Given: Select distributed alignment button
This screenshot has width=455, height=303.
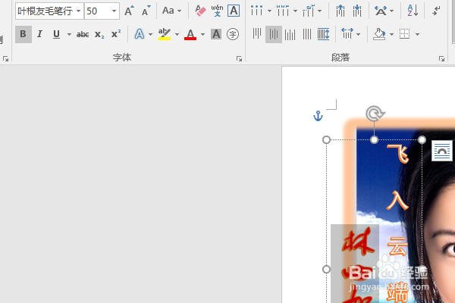Looking at the screenshot, I should pyautogui.click(x=324, y=34).
